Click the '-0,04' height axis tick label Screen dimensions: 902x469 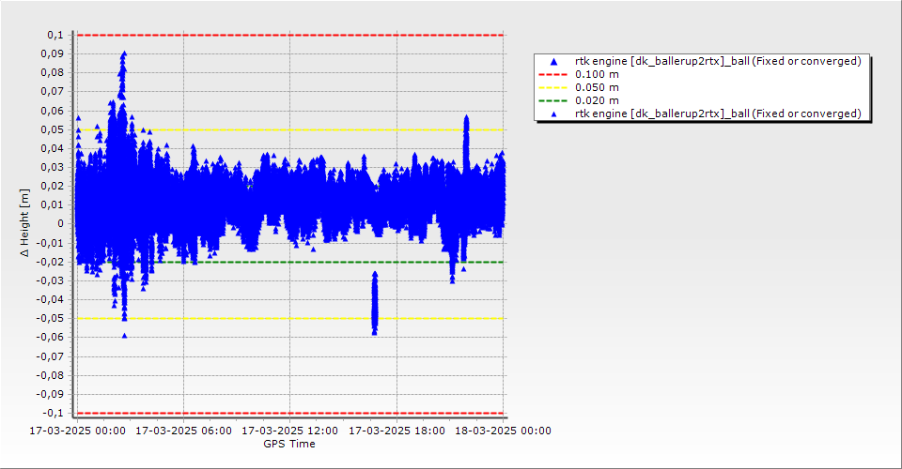(51, 299)
